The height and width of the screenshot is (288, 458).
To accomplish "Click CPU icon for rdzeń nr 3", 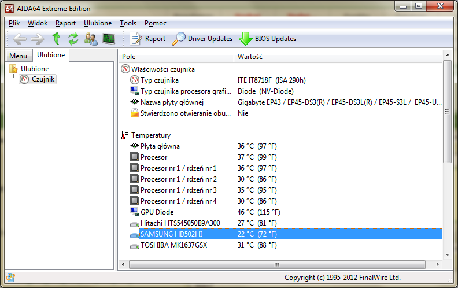I will [x=134, y=190].
